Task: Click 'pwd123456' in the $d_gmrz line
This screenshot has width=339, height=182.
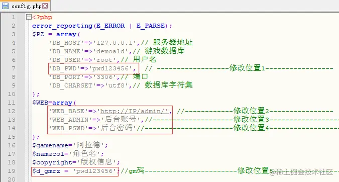Action: tap(94, 171)
